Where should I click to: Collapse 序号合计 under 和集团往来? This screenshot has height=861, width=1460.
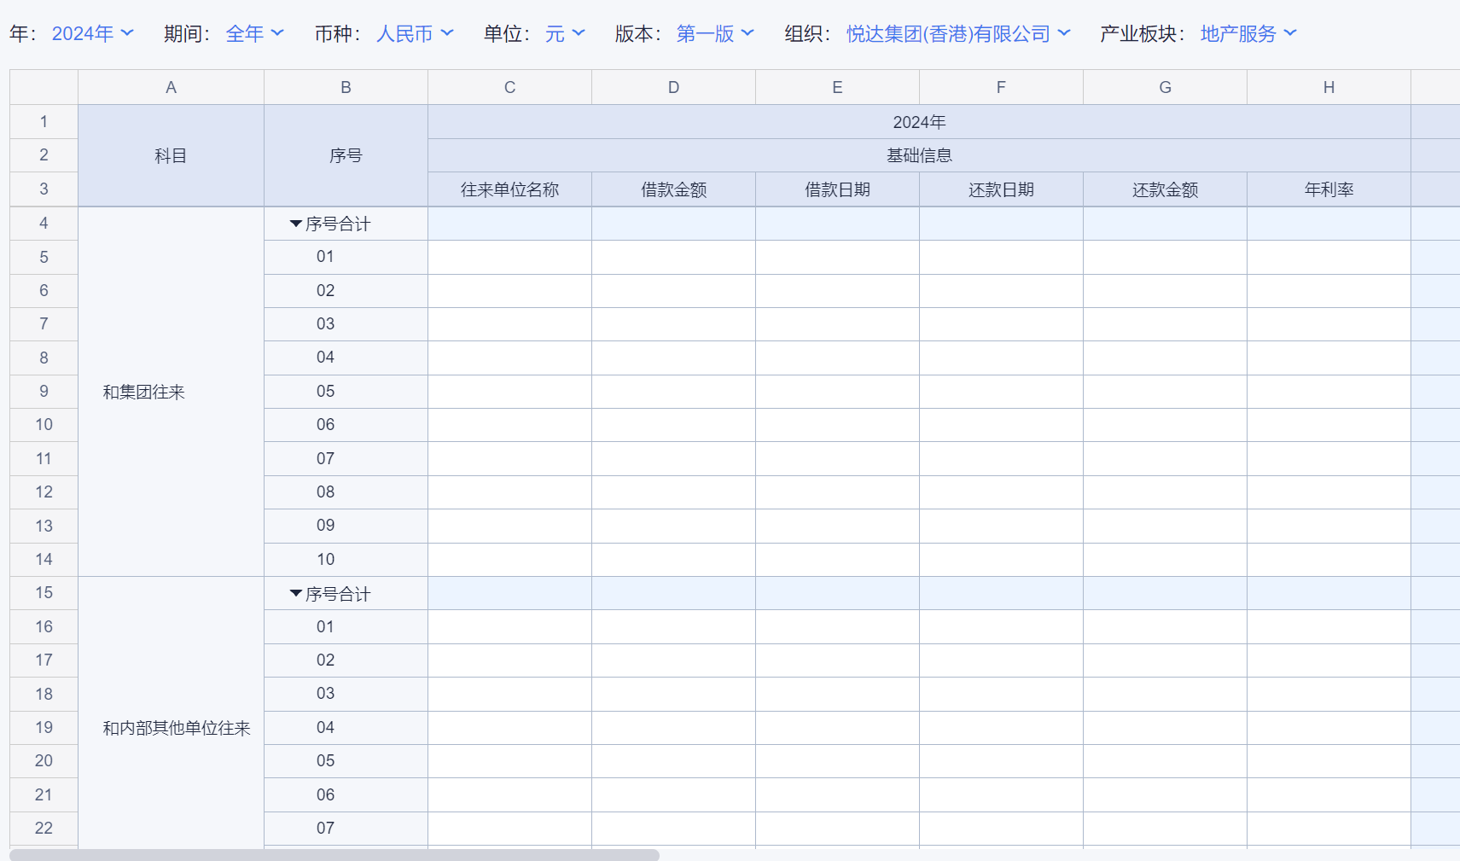[x=296, y=224]
